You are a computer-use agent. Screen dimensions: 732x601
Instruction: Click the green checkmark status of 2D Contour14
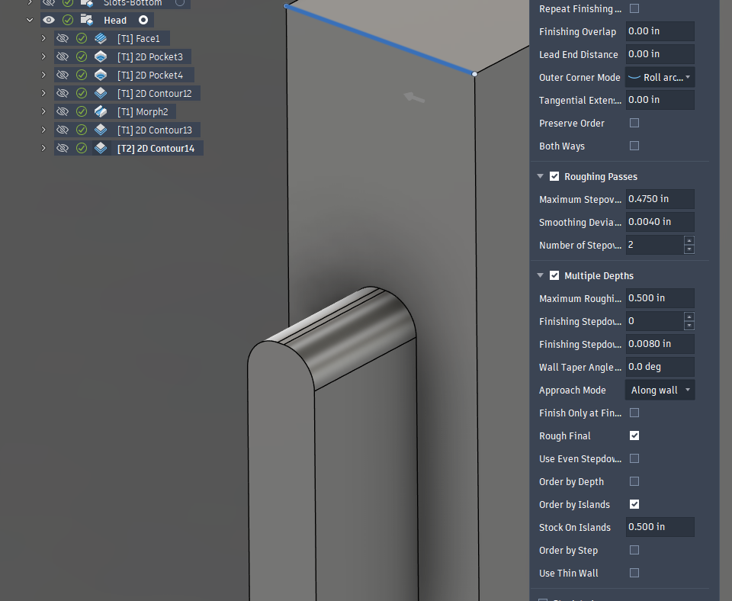click(82, 148)
